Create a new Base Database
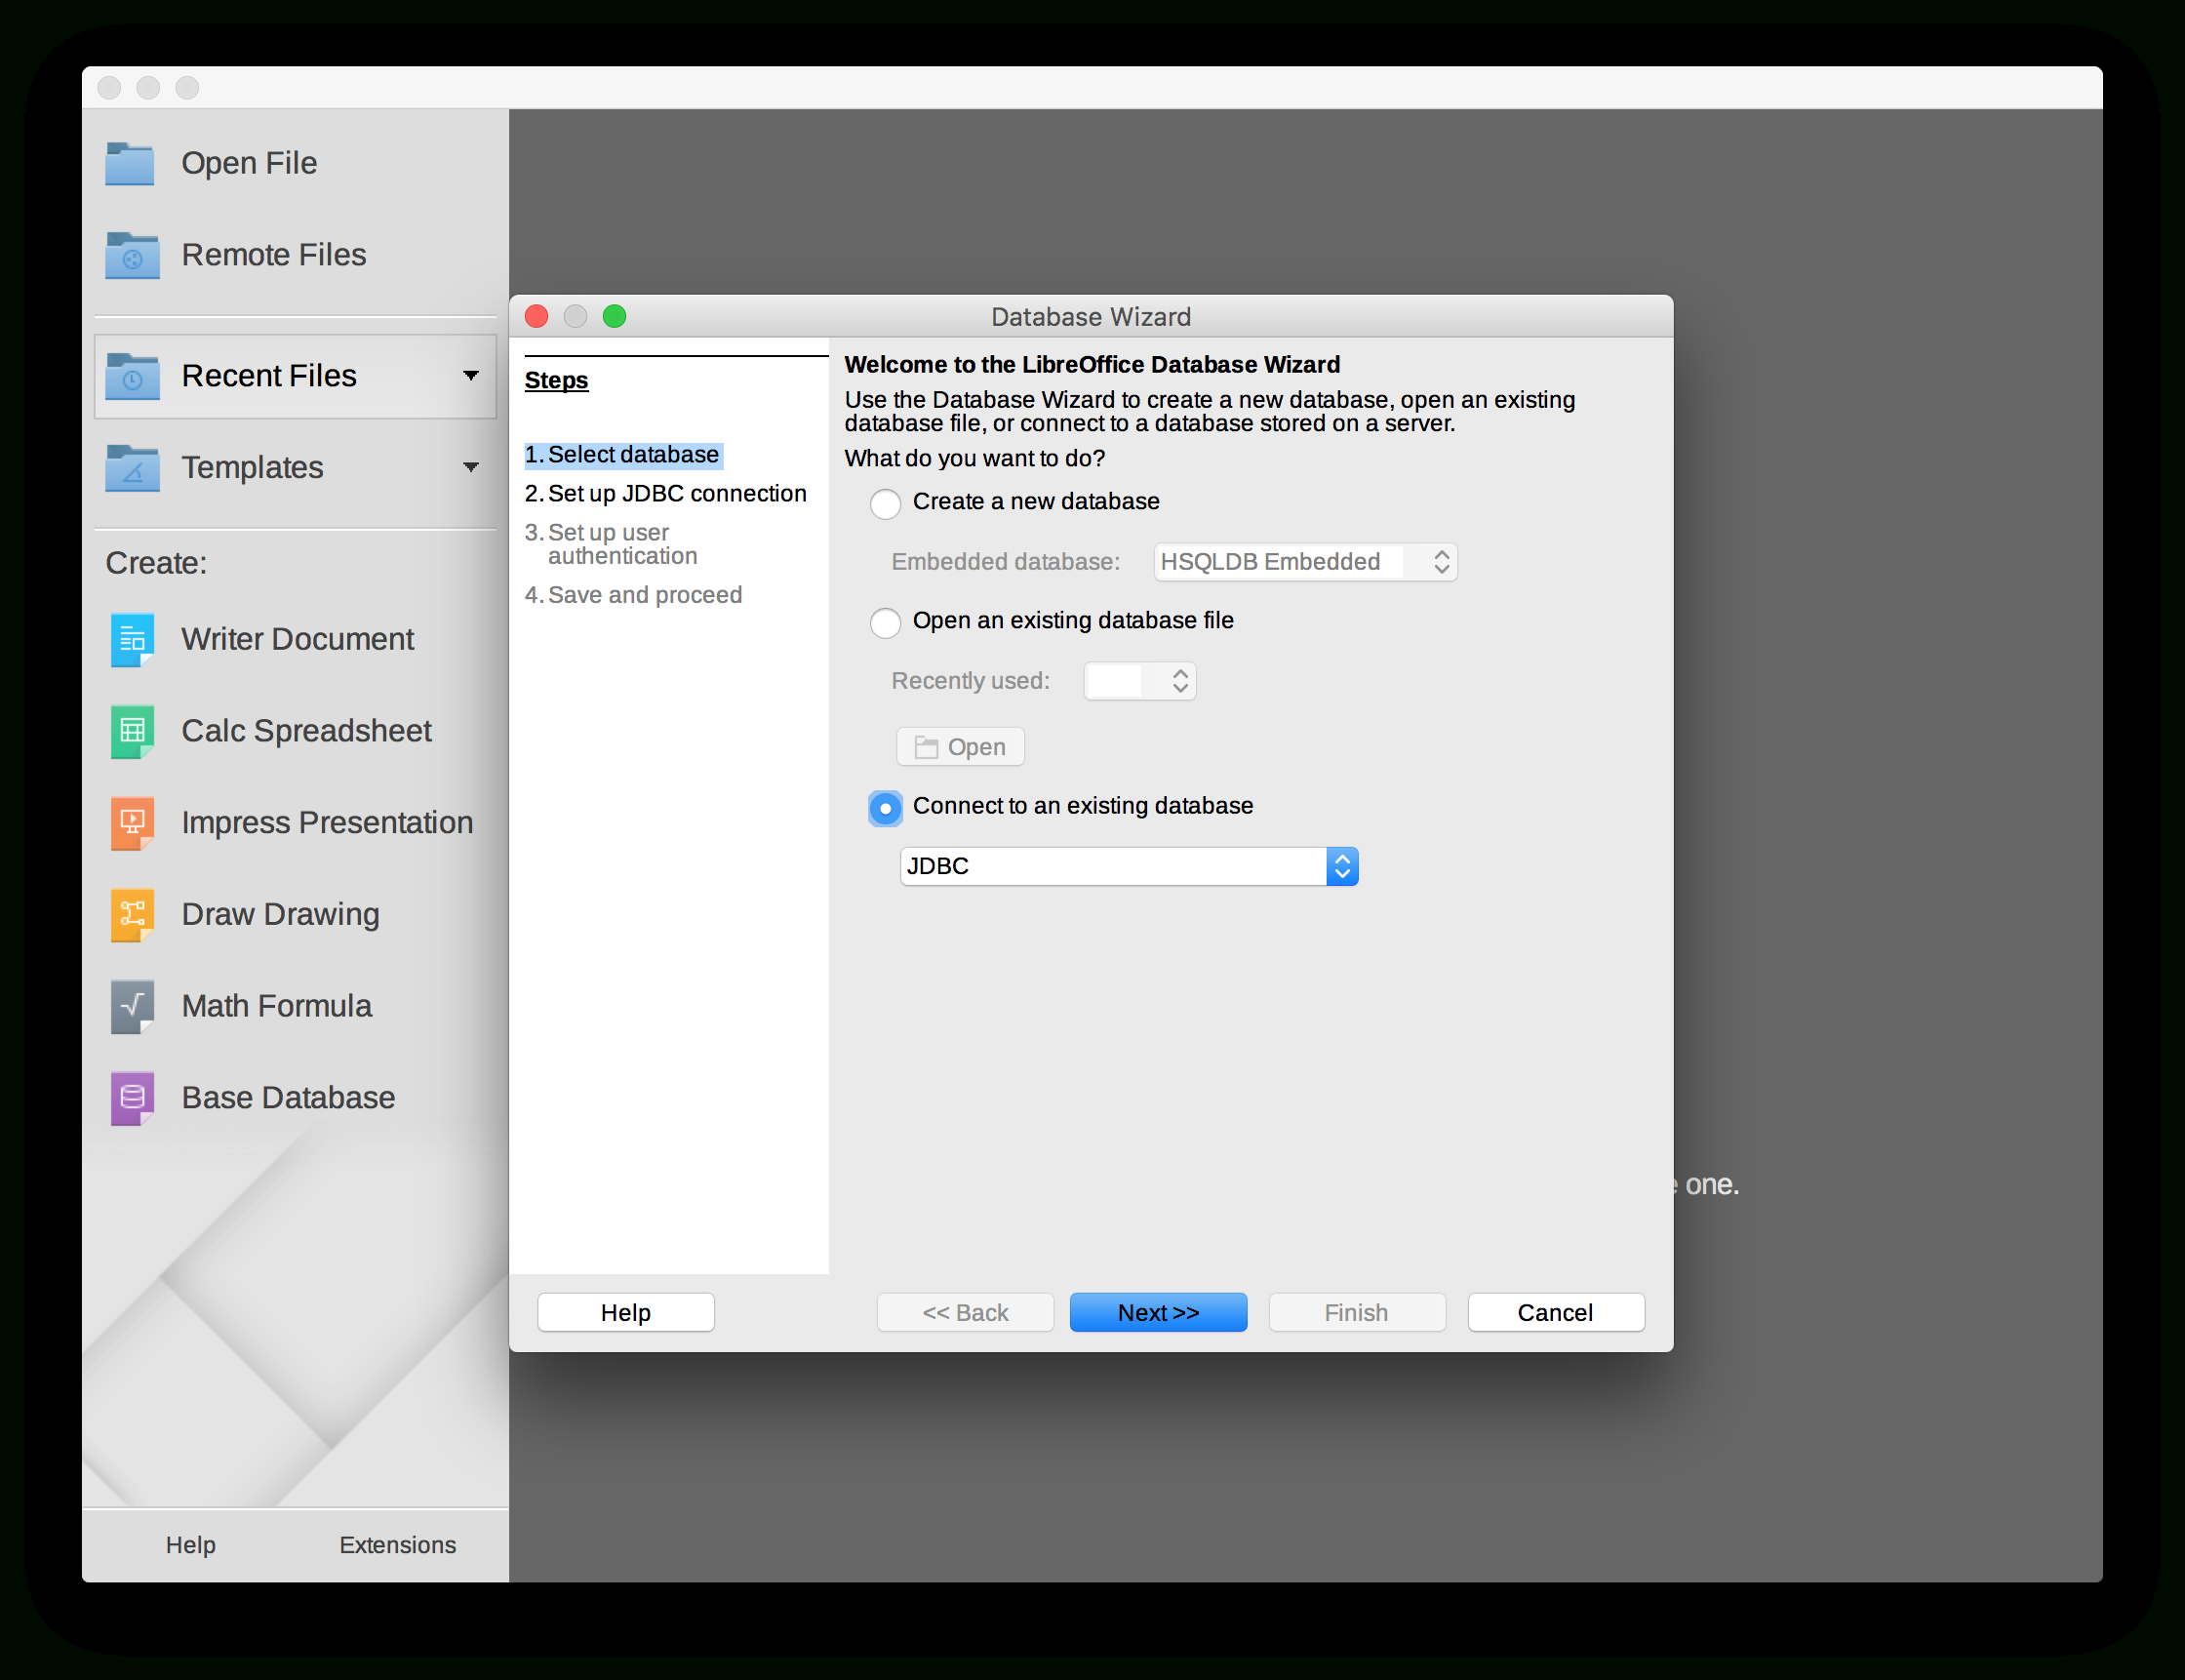Screen dimensions: 2185x1680 288,1097
